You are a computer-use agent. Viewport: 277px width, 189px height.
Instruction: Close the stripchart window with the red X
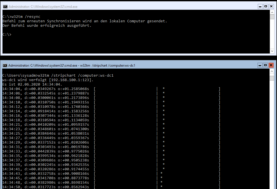(271, 66)
